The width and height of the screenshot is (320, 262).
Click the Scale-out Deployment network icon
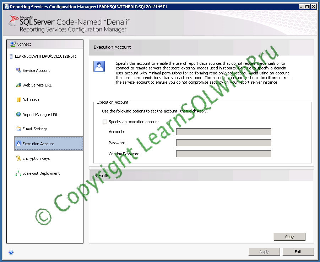pyautogui.click(x=18, y=173)
